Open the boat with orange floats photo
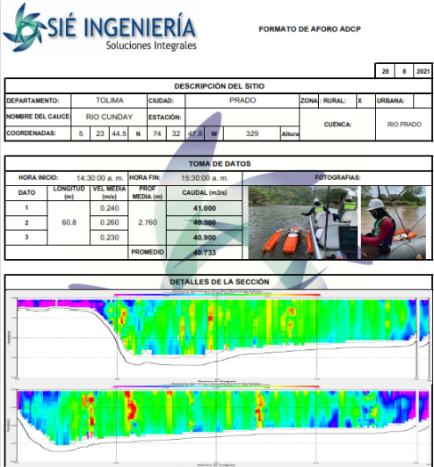Screen dimensions: 434x467 coord(303,222)
